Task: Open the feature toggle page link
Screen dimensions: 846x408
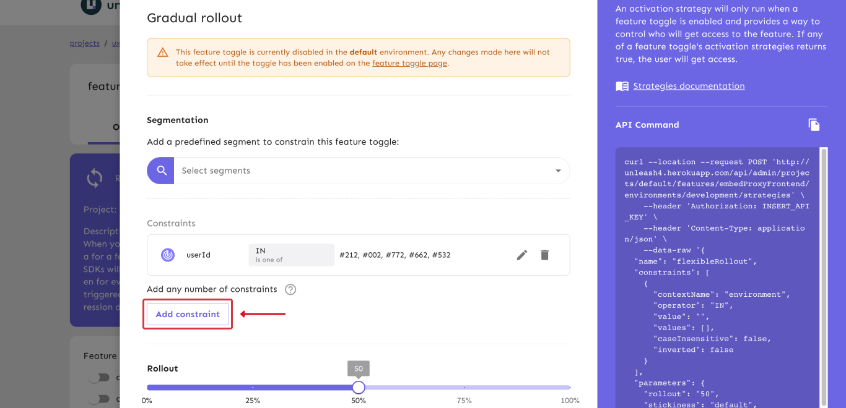Action: 409,63
